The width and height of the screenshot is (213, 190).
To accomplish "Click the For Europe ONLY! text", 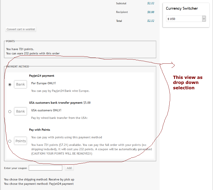I will [43, 83].
